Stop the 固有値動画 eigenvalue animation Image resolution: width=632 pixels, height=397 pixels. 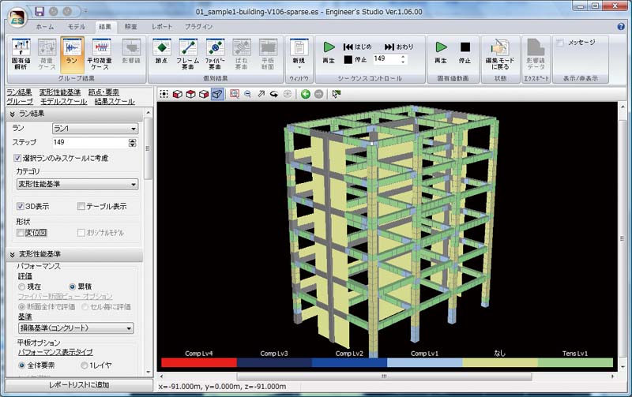[x=465, y=53]
